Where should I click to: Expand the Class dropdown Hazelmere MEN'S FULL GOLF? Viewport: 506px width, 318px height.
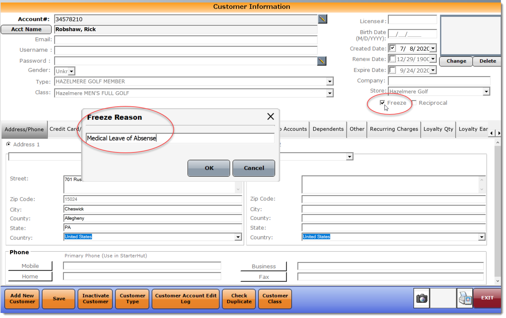[330, 93]
